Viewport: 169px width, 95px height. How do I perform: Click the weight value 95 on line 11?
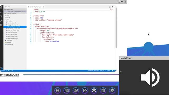(x=48, y=31)
